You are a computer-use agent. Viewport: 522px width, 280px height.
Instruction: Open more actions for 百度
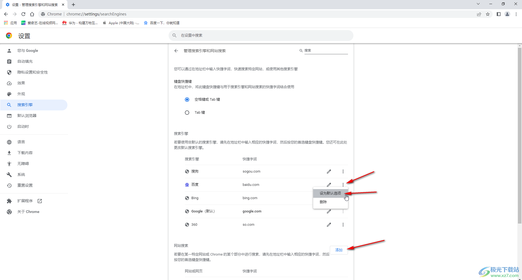click(343, 184)
